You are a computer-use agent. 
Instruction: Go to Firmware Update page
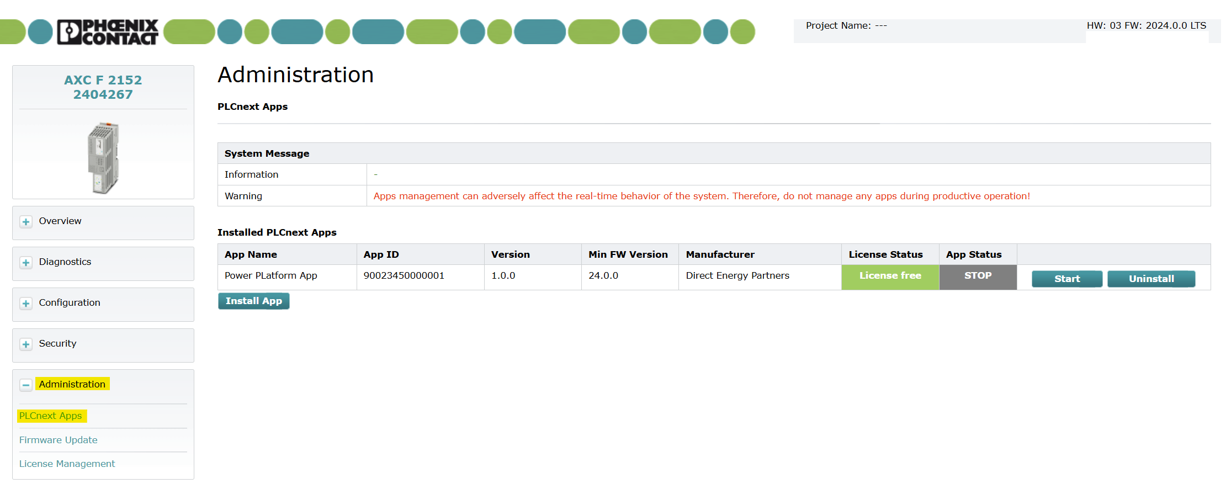(x=59, y=440)
